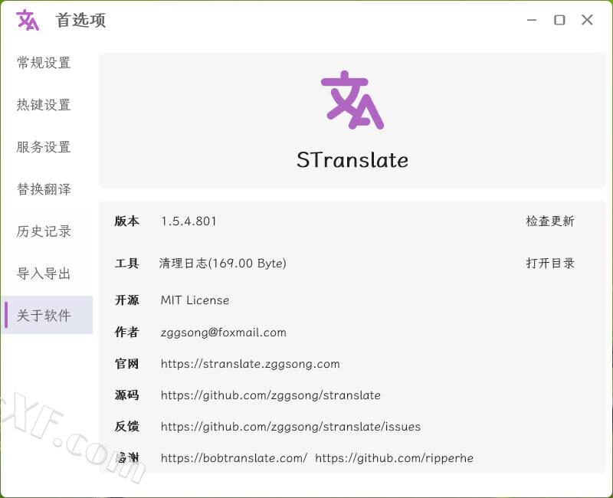Minimize the 首选项 window
This screenshot has height=498, width=613.
click(532, 20)
